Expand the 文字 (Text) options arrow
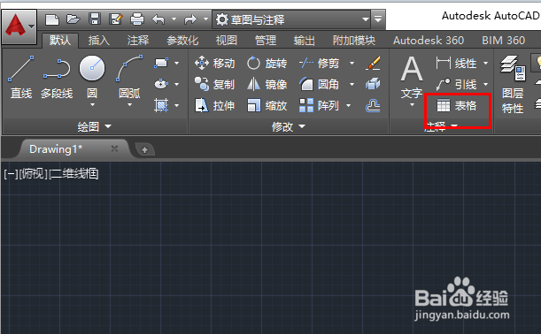The height and width of the screenshot is (334, 541). 412,104
